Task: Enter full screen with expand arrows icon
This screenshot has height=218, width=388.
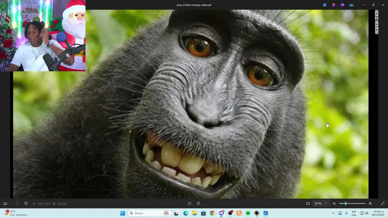Action: tap(383, 203)
